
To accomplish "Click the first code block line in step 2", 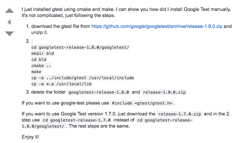I will (x=80, y=47).
